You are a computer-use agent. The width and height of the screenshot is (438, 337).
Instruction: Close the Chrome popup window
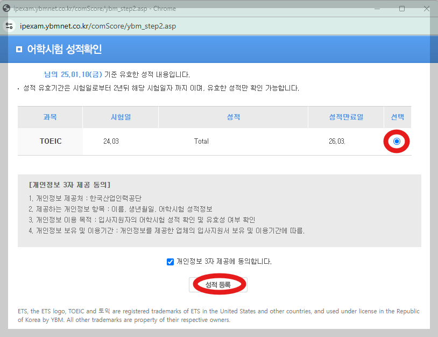(426, 9)
